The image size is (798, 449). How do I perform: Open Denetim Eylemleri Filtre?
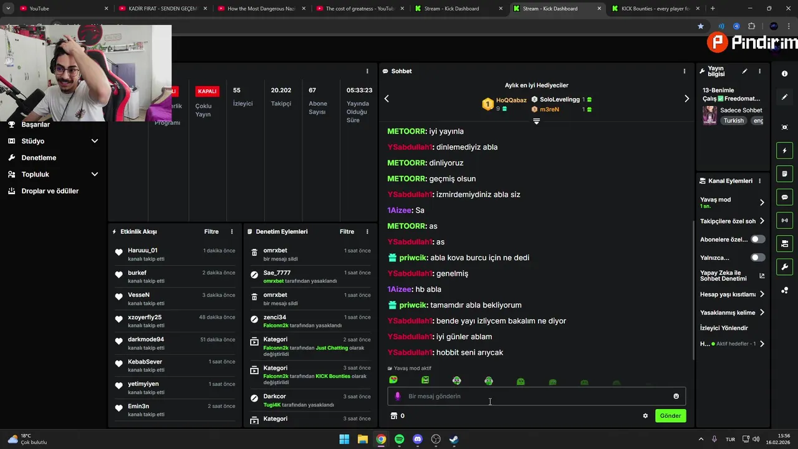click(x=347, y=231)
